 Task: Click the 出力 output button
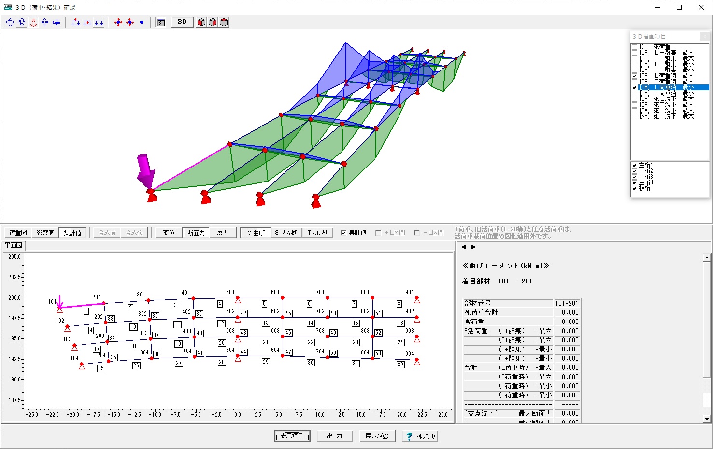[335, 436]
